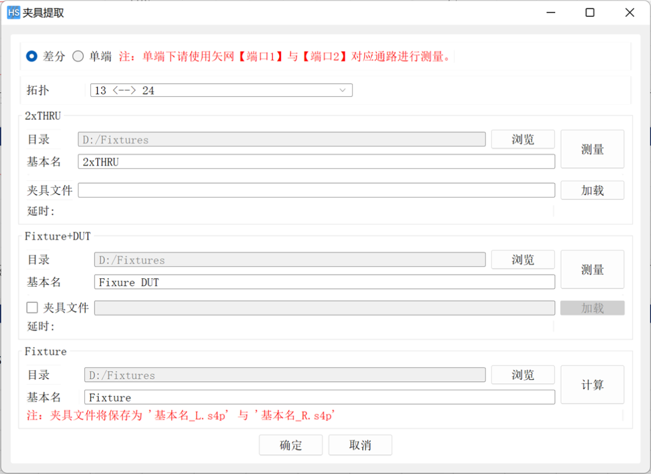Screen dimensions: 651x474
Task: Click the 确定 button
Action: pyautogui.click(x=291, y=445)
